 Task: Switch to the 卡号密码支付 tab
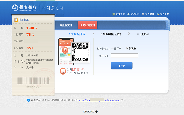click(x=88, y=25)
